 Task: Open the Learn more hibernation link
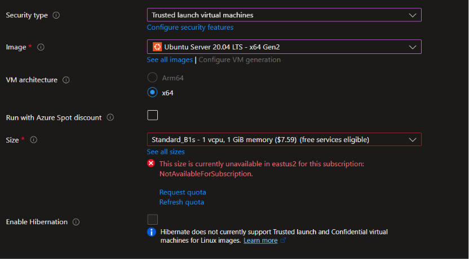tap(260, 240)
